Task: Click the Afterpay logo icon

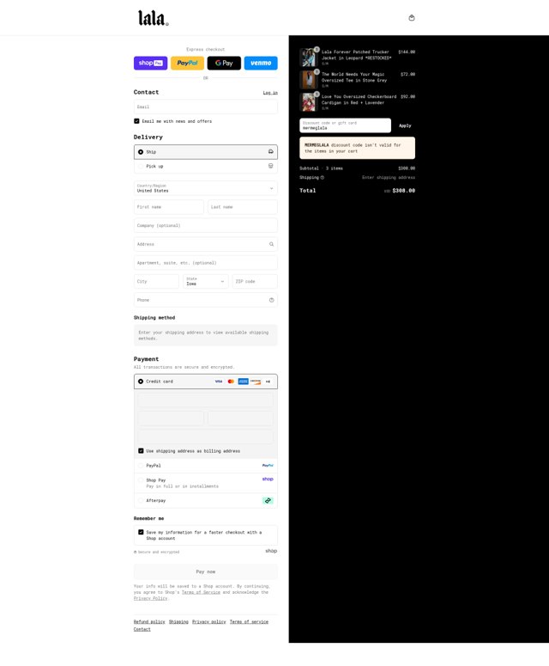Action: click(268, 500)
